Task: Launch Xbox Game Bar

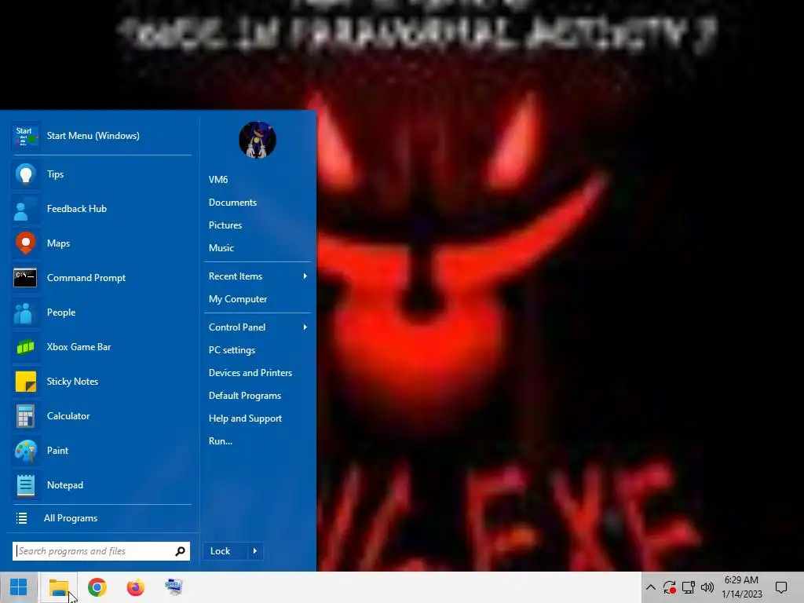Action: pyautogui.click(x=101, y=347)
